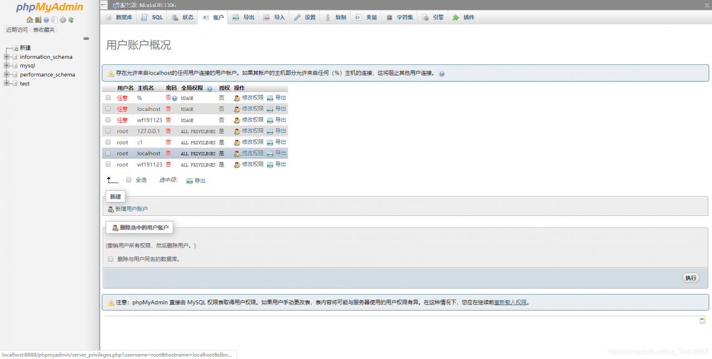Click the help icon in the % row password column

click(x=175, y=98)
